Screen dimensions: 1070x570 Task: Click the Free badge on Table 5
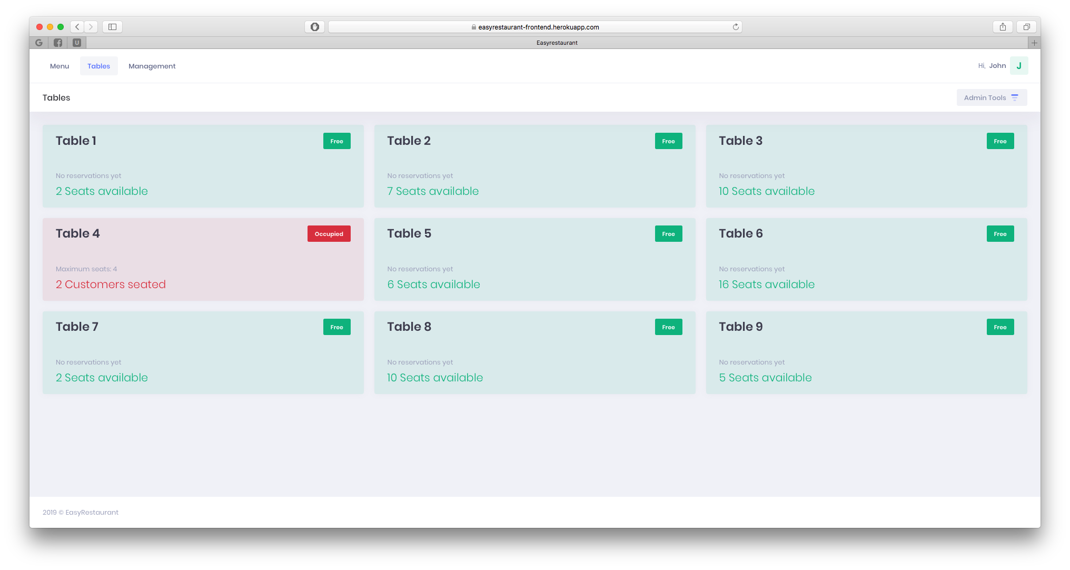[x=669, y=234]
